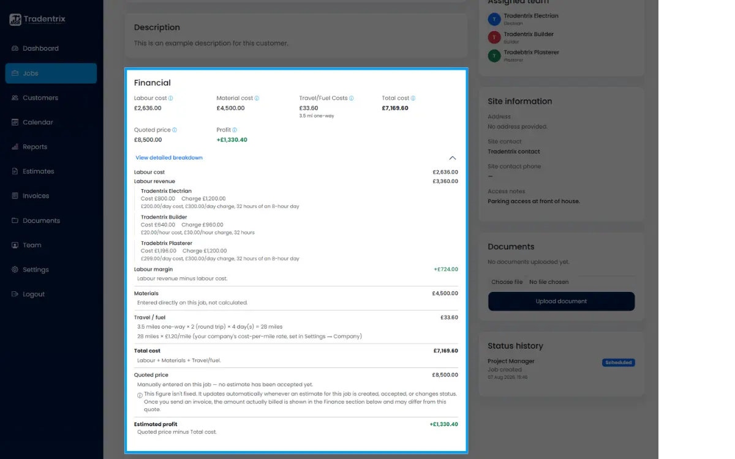
Task: Click info icon beside Labour cost
Action: click(171, 98)
